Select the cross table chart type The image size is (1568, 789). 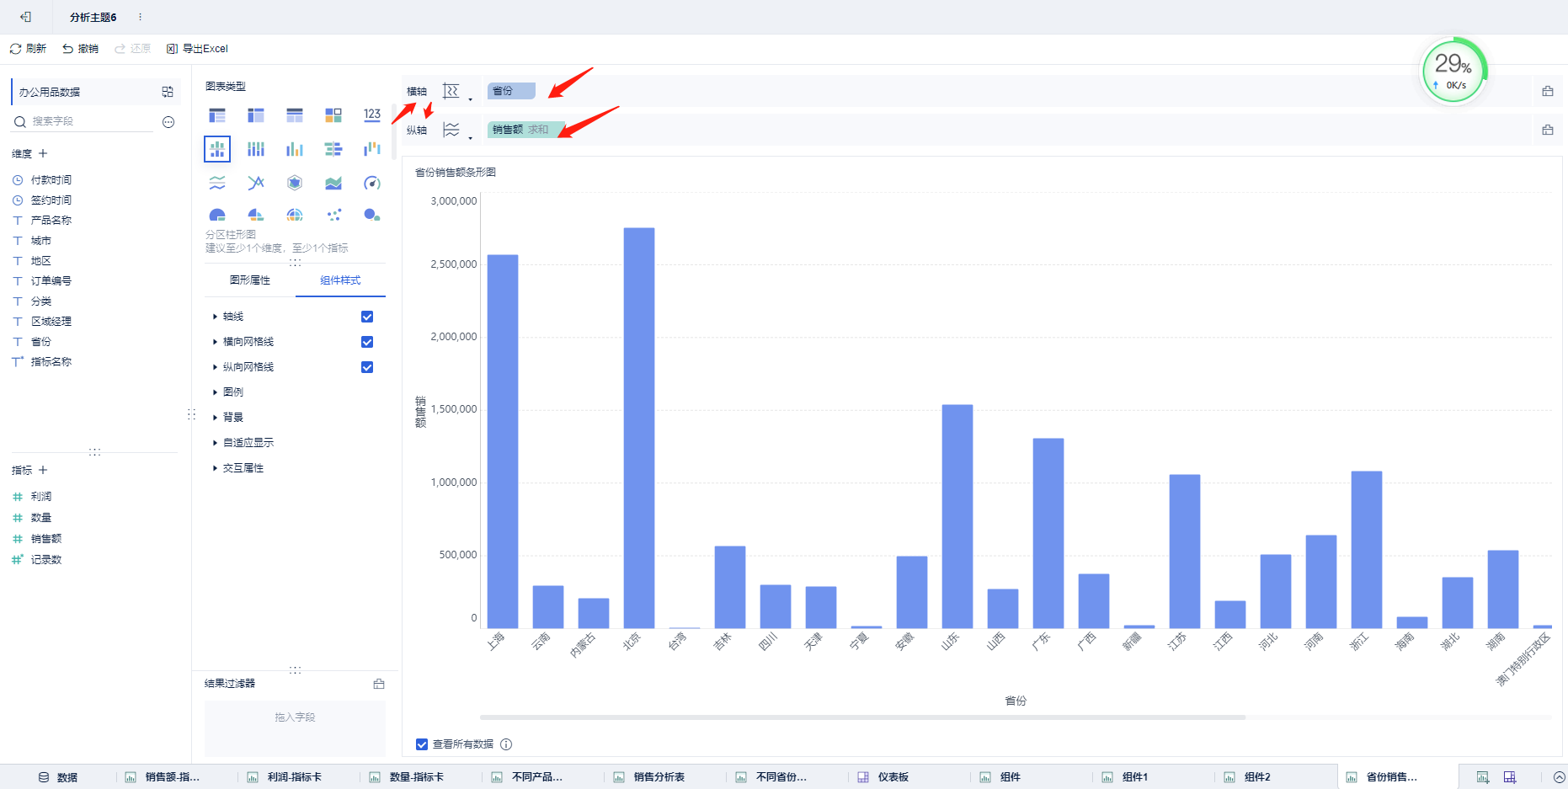click(256, 115)
